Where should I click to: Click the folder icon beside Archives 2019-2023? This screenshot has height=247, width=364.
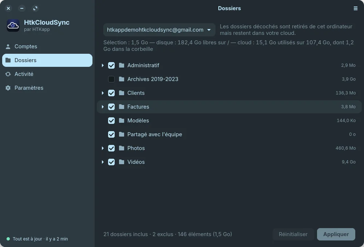122,79
